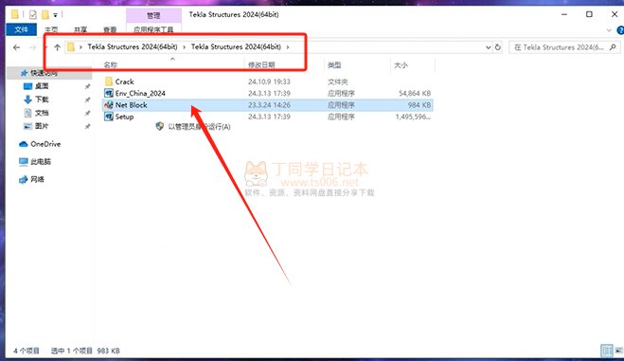Expand the chevron after the last breadcrumb
The image size is (624, 361).
click(288, 47)
